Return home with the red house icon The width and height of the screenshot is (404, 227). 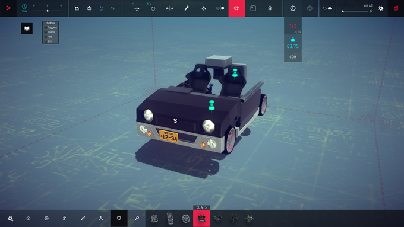396,8
